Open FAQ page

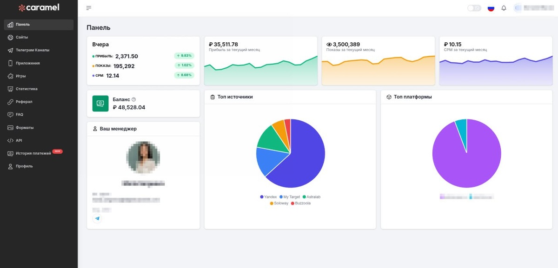pyautogui.click(x=39, y=115)
